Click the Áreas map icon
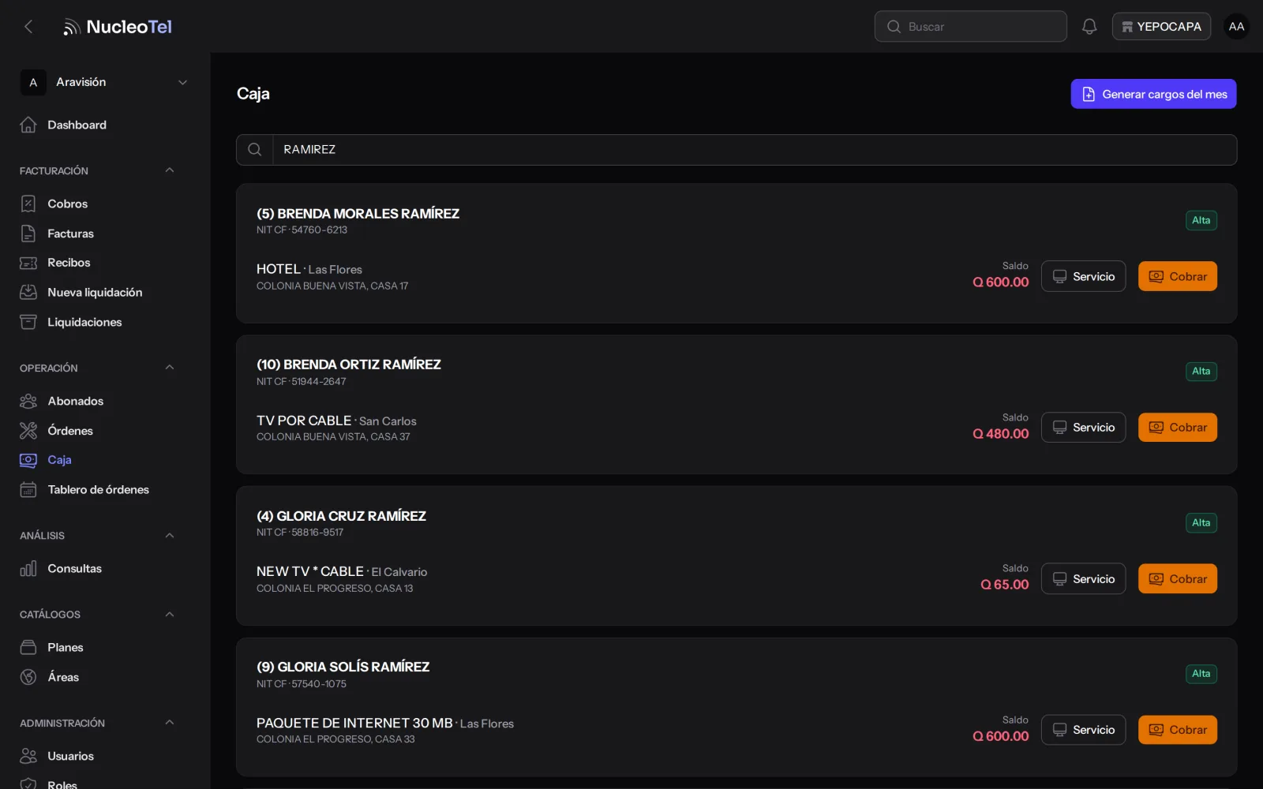 tap(28, 677)
